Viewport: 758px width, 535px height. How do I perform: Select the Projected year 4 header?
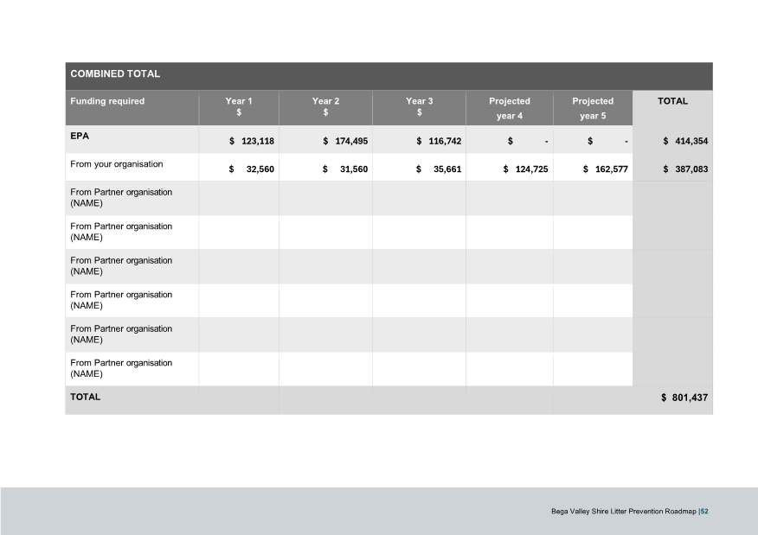tap(510, 108)
